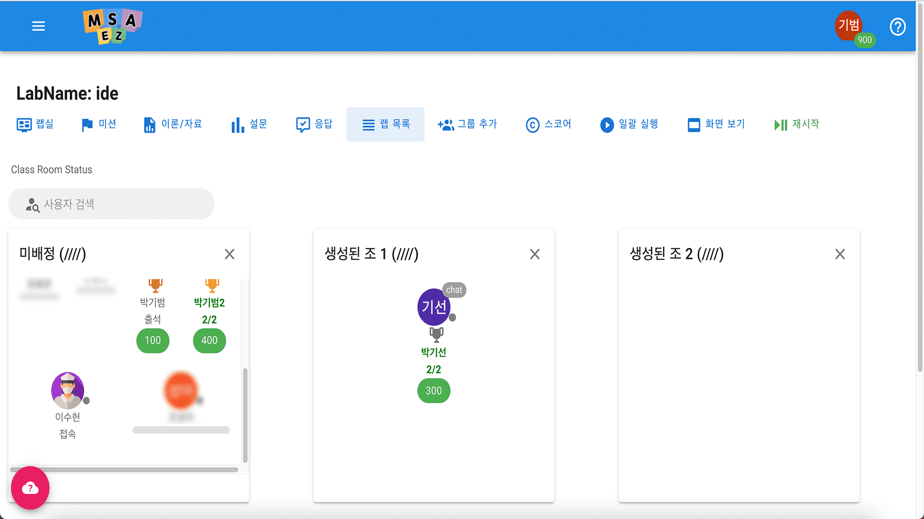Open the pink cloud help floating button
The width and height of the screenshot is (924, 519).
30,488
